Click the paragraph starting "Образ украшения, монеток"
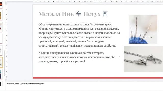The width and height of the screenshot is (163, 91). [x=79, y=35]
